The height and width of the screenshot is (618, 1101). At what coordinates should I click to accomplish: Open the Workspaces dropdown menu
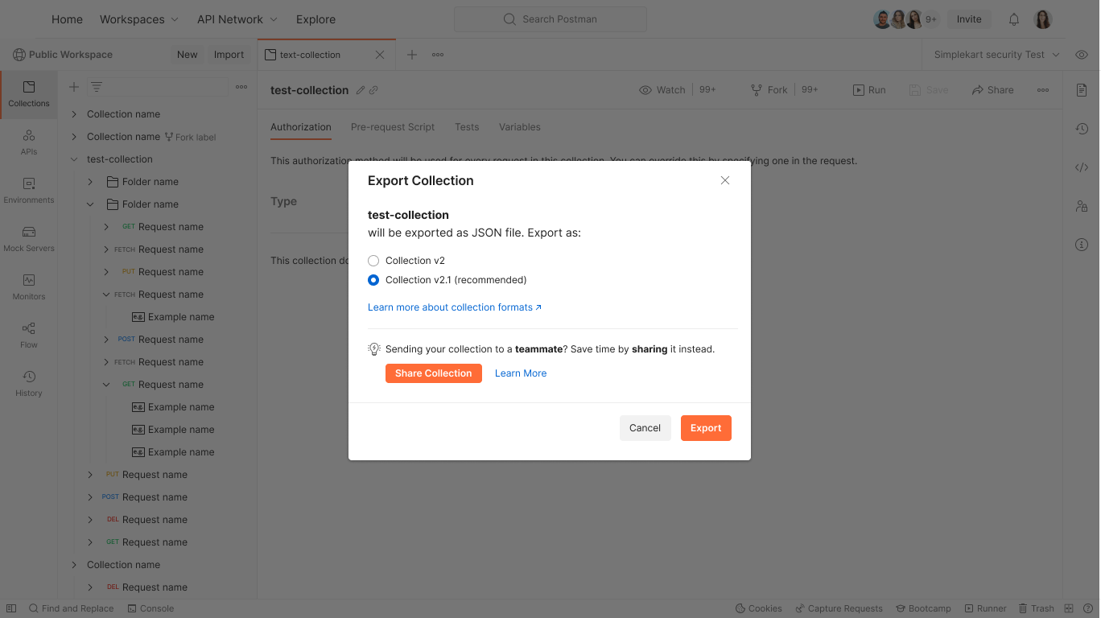(138, 19)
